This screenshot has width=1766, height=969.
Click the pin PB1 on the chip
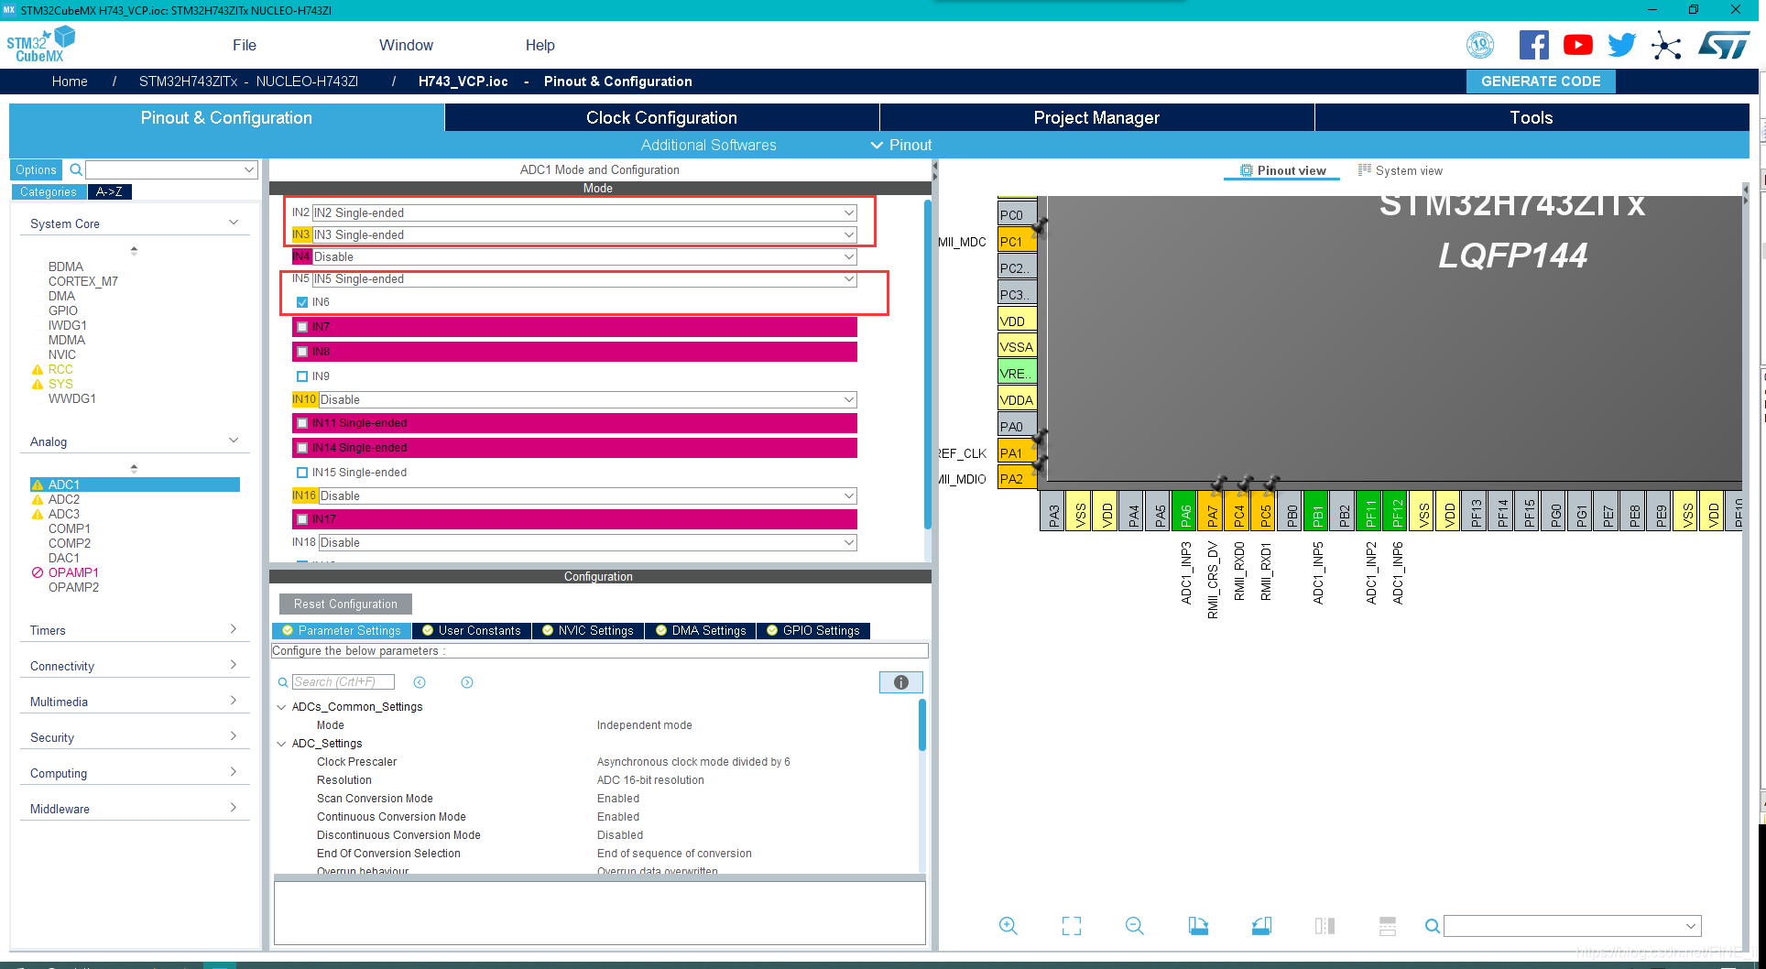pos(1317,511)
